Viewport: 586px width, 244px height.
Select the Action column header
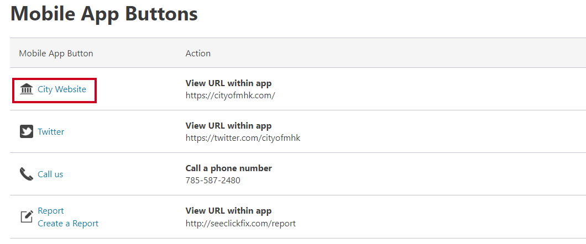tap(198, 54)
